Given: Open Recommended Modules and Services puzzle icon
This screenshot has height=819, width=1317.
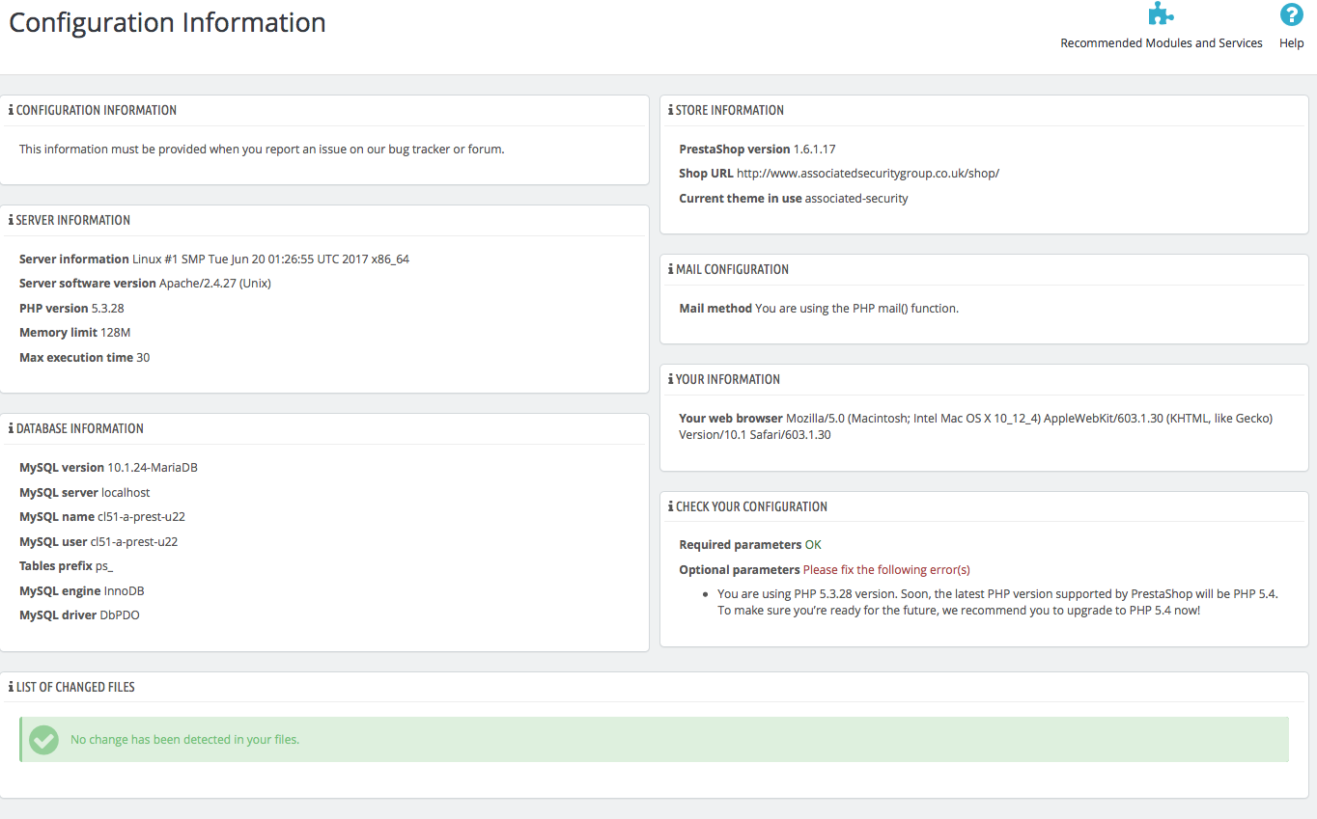Looking at the screenshot, I should (x=1161, y=14).
